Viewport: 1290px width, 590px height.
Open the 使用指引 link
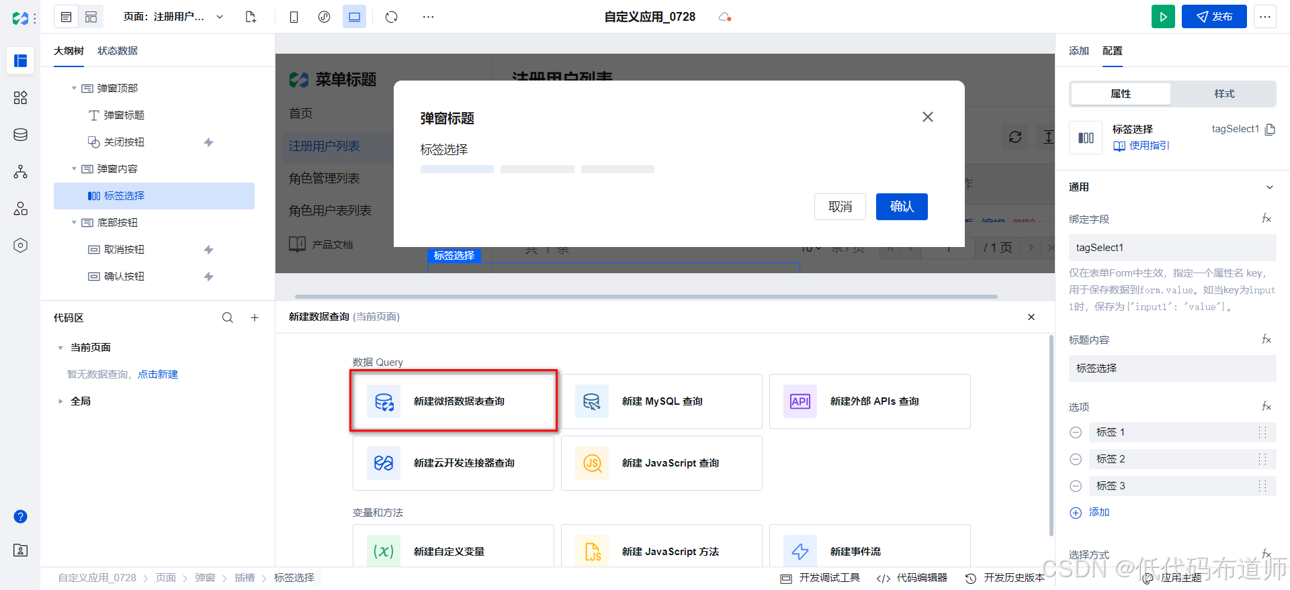(x=1142, y=146)
